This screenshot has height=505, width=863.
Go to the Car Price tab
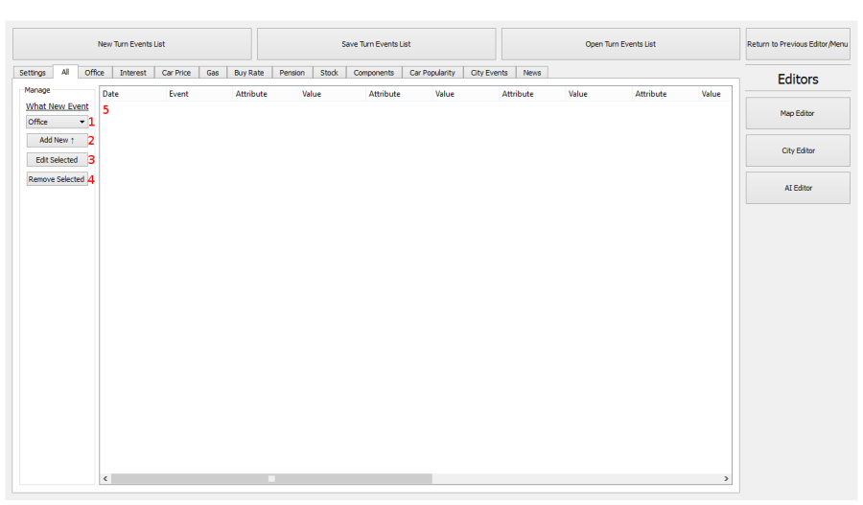[175, 73]
